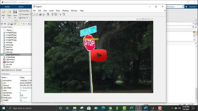Click the search documentation input field
This screenshot has height=111, width=198.
coord(174,7)
